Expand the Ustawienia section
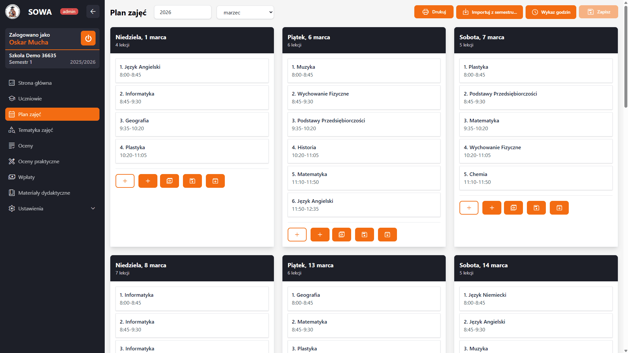628x353 pixels. pyautogui.click(x=52, y=208)
